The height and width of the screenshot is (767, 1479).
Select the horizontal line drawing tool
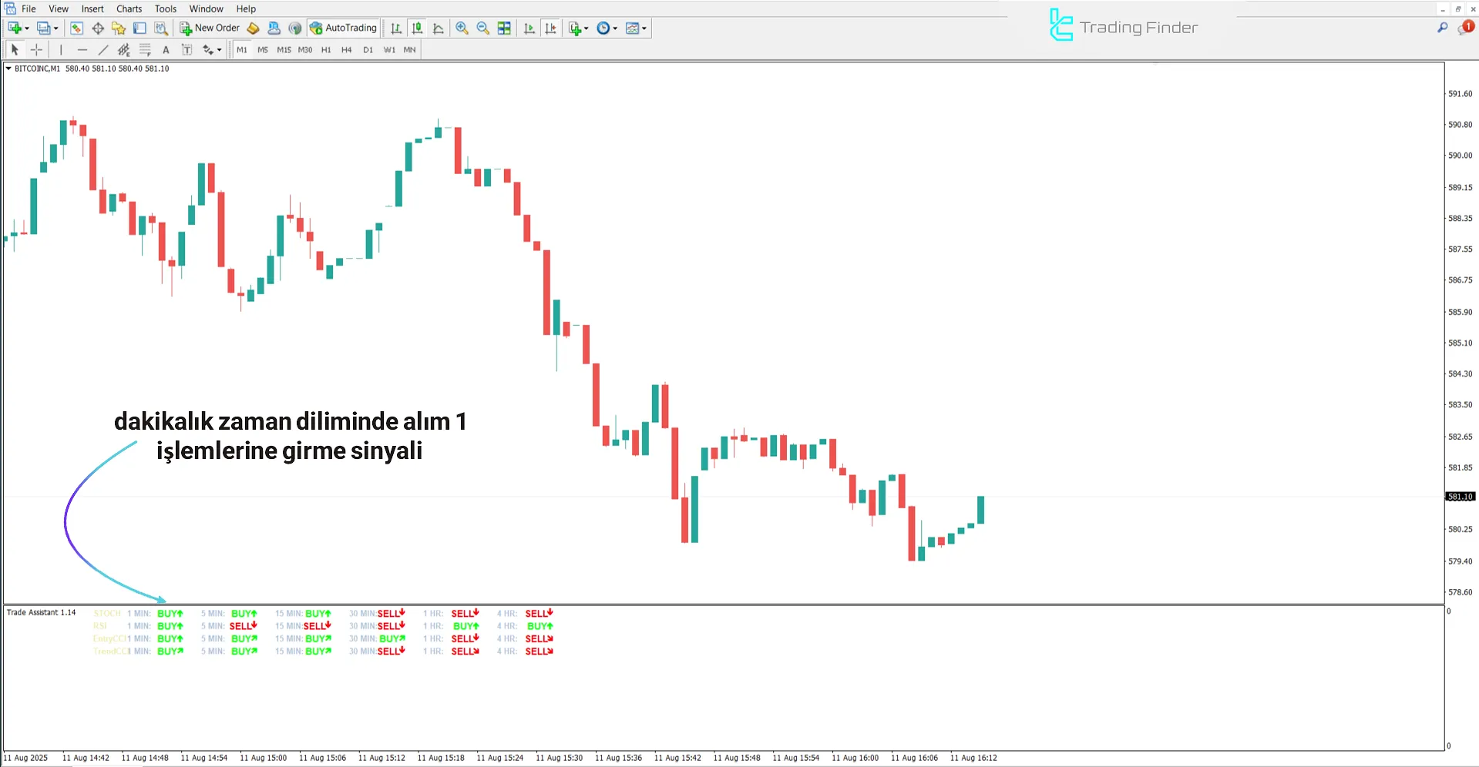point(82,49)
